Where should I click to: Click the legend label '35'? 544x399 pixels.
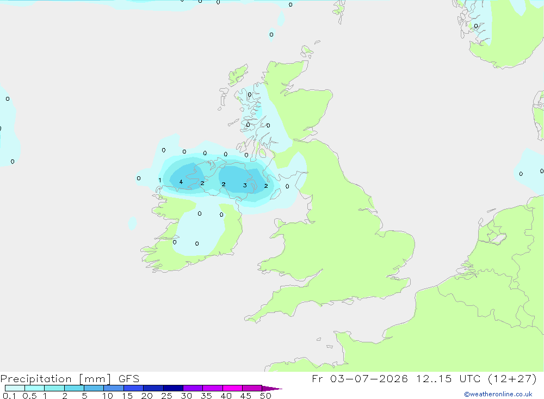(206, 396)
